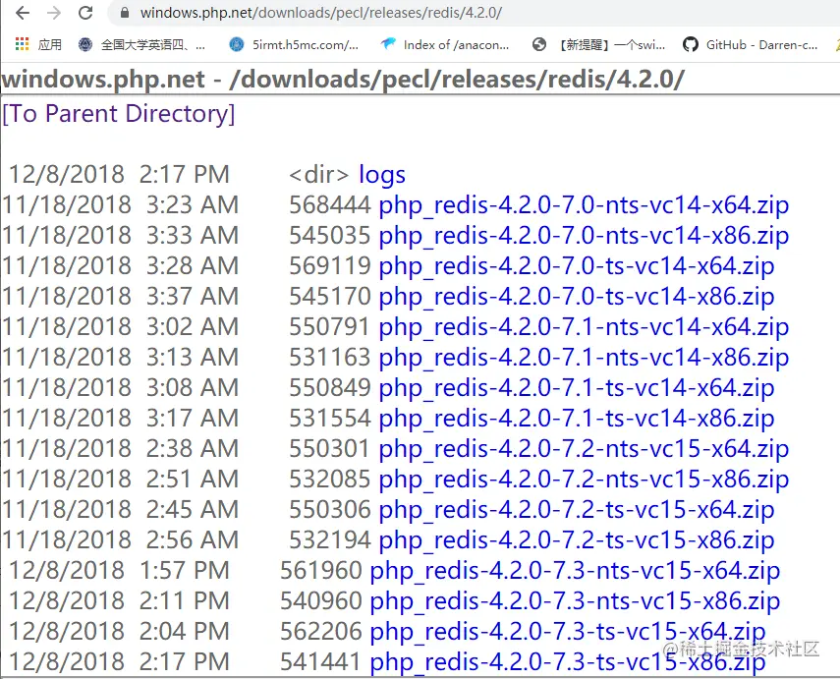Viewport: 840px width, 679px height.
Task: Download php_redis-4.2.0-7.2-nts-vc15-x64.zip
Action: tap(584, 449)
